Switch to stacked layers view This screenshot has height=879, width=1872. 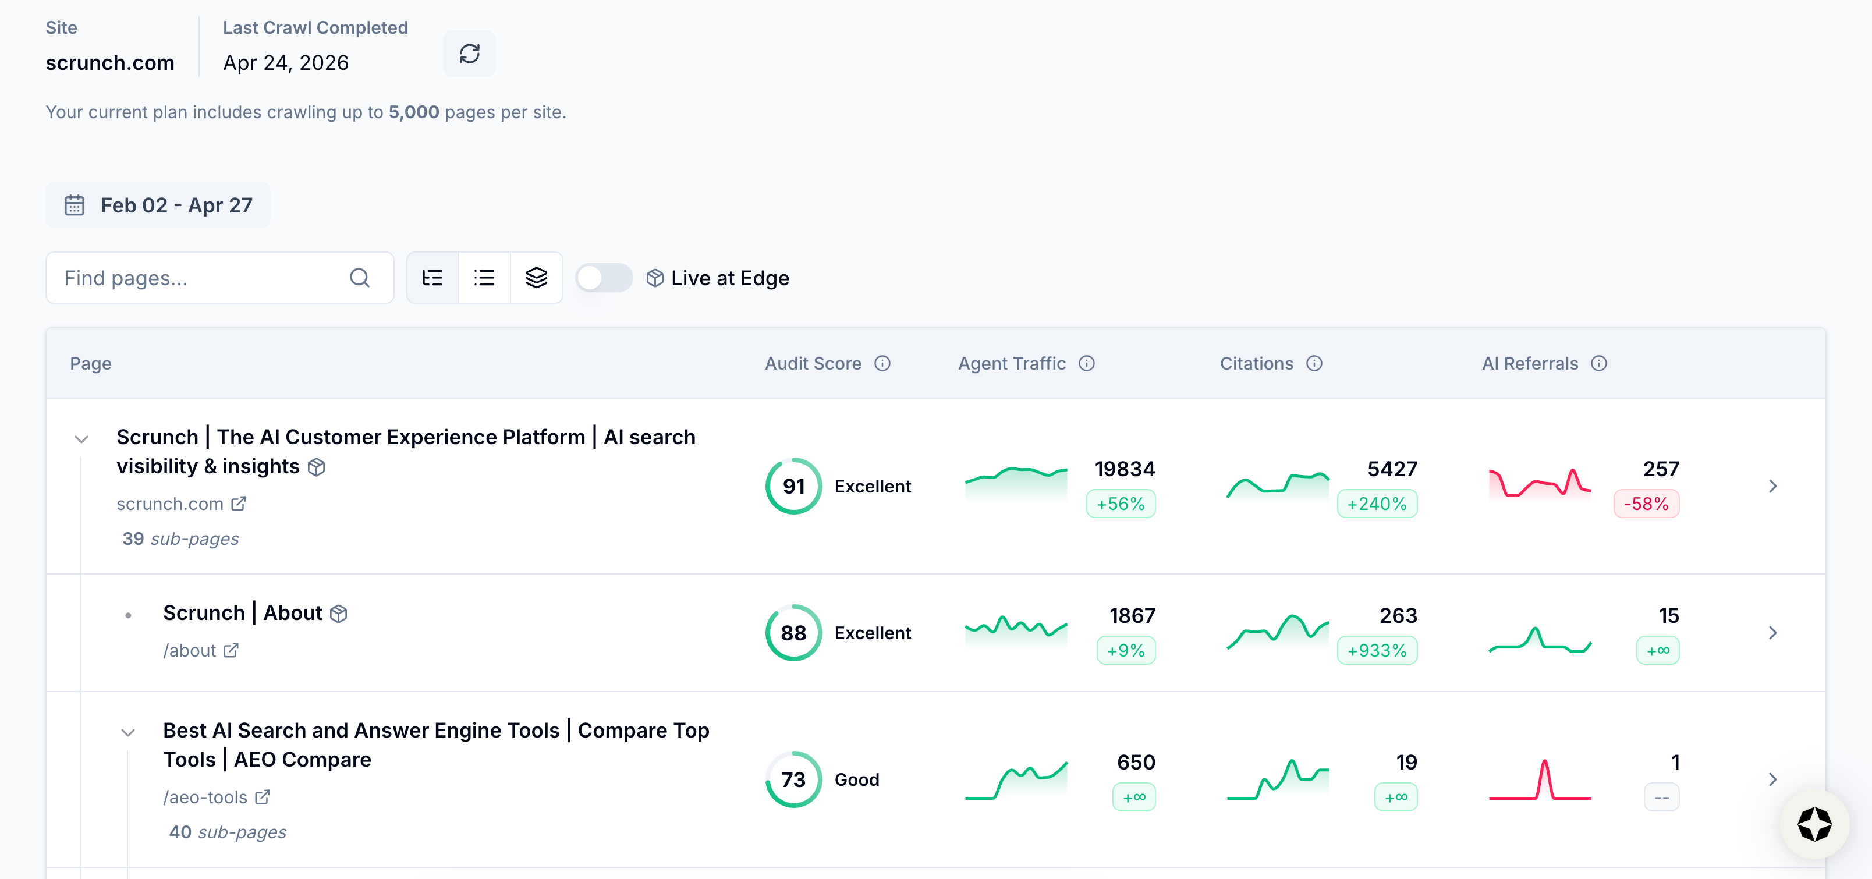[536, 278]
